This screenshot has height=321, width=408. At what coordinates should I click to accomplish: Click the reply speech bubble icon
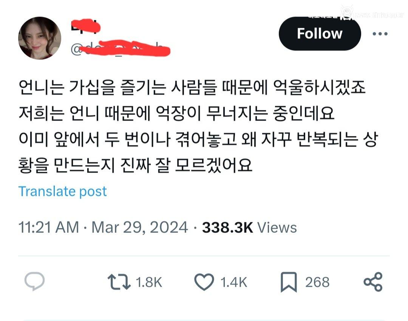pyautogui.click(x=34, y=282)
